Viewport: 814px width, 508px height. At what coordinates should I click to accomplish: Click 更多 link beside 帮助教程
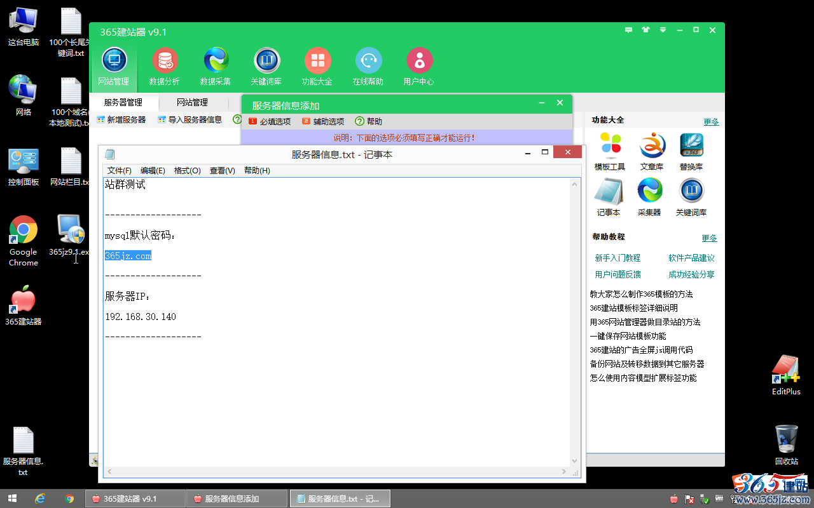(710, 238)
